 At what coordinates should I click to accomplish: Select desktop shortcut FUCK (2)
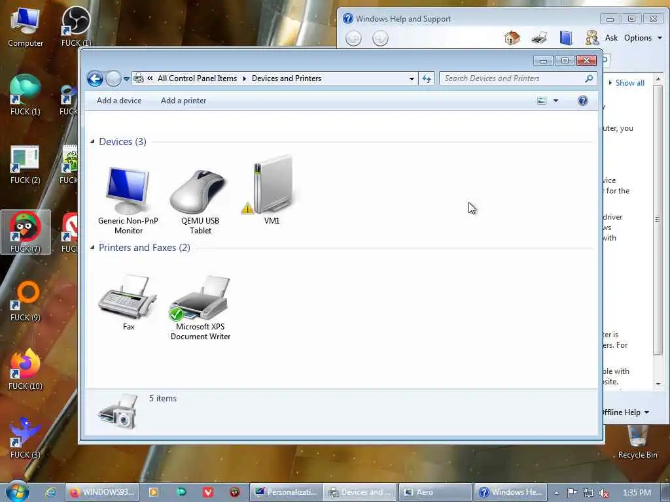(x=26, y=164)
